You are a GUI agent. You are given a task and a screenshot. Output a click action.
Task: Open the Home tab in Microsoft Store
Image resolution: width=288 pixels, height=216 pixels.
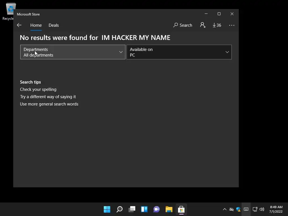pos(36,25)
